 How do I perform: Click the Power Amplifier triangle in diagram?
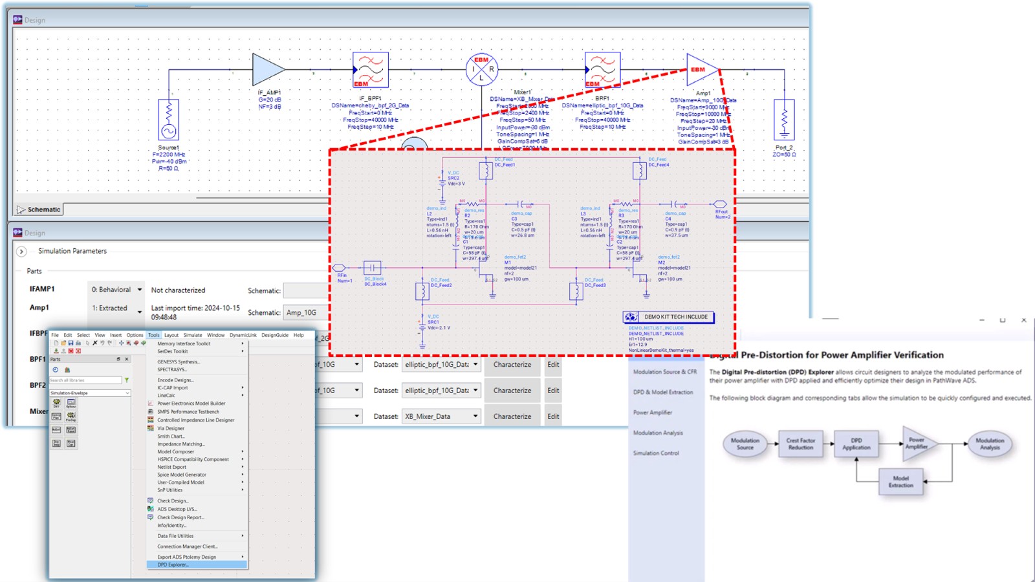pyautogui.click(x=918, y=444)
